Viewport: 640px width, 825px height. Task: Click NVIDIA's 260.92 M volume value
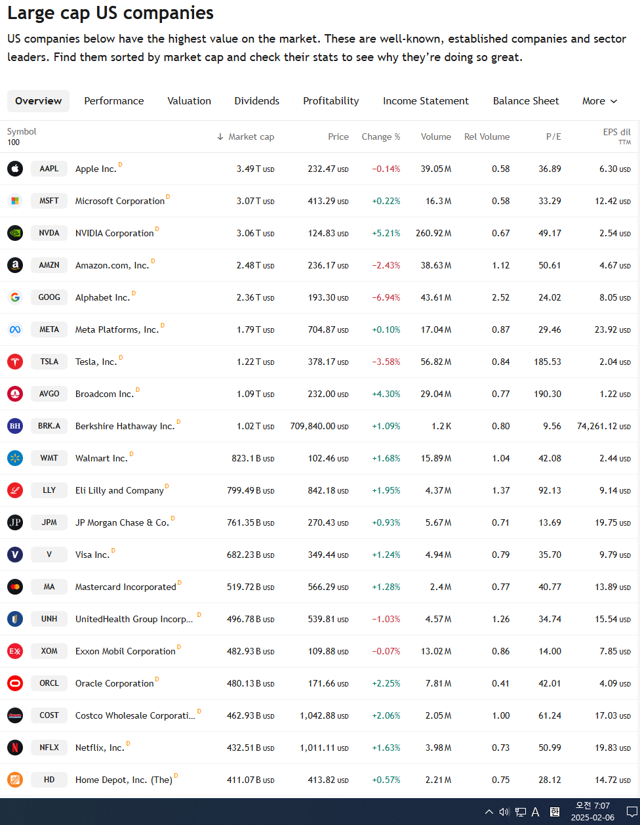tap(433, 234)
